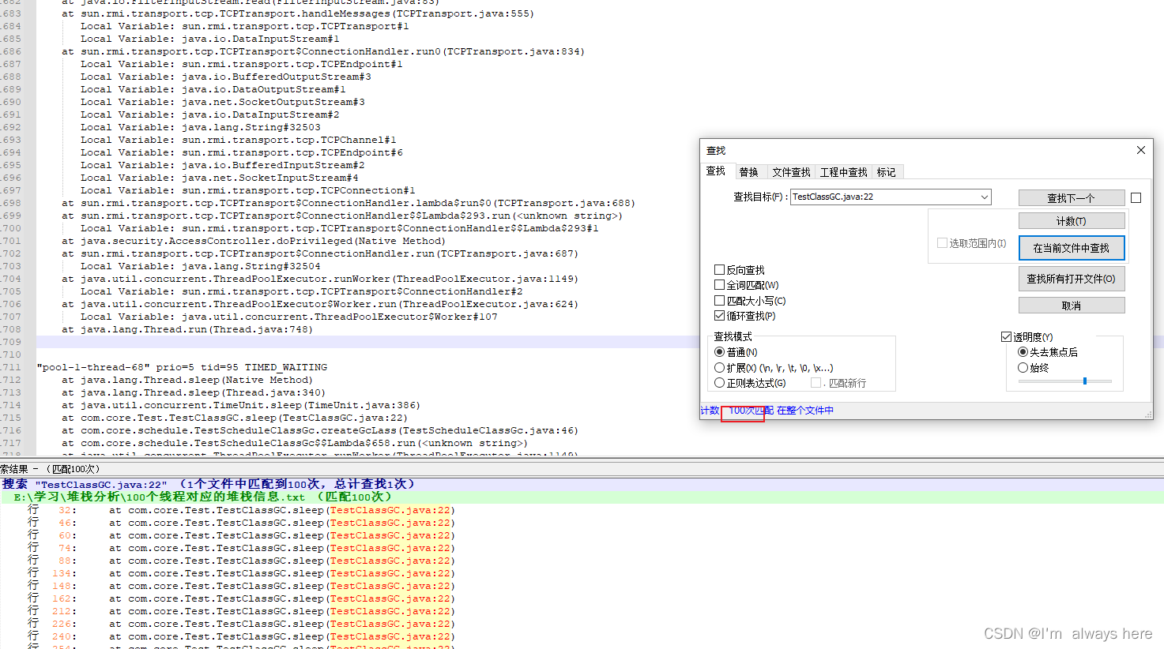
Task: Select 正则表达式(G) search mode
Action: pos(719,383)
